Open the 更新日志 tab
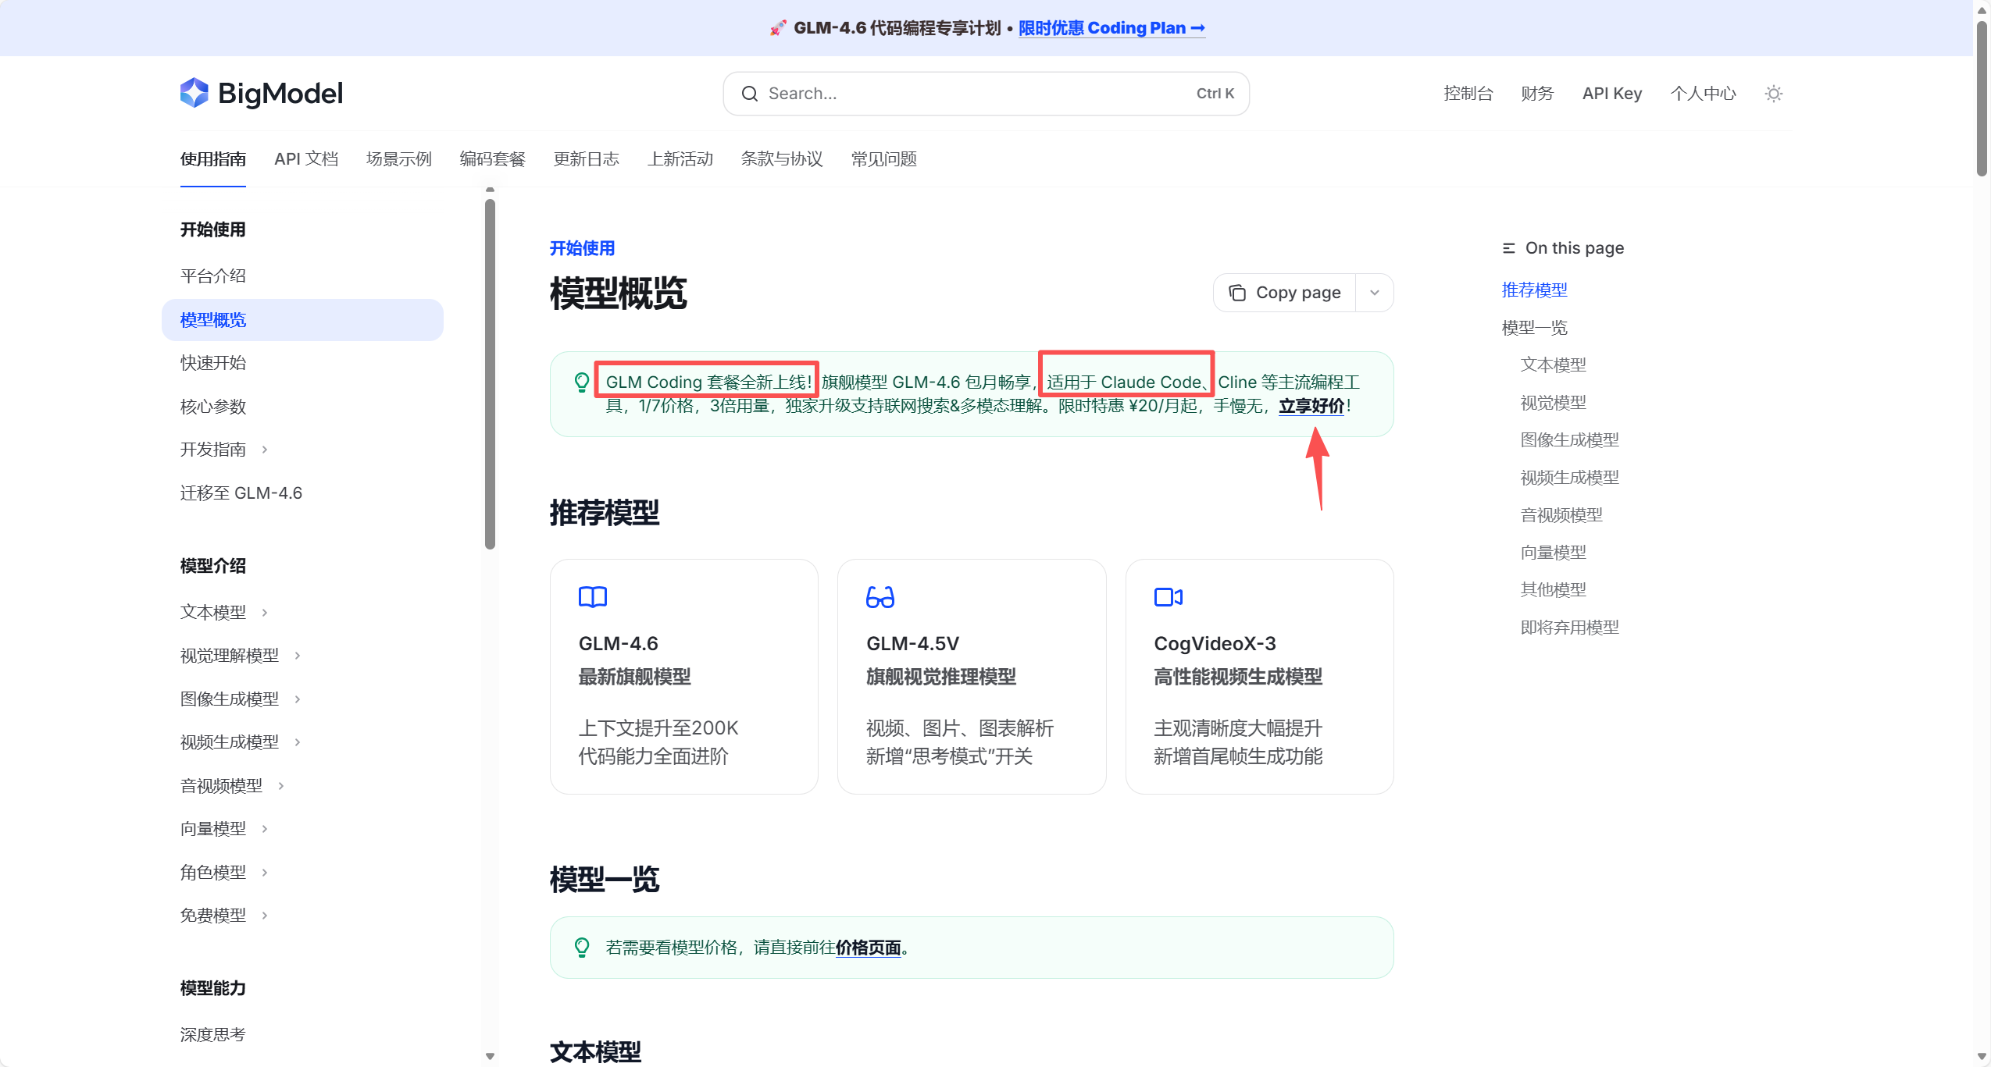This screenshot has height=1067, width=1991. click(x=587, y=159)
